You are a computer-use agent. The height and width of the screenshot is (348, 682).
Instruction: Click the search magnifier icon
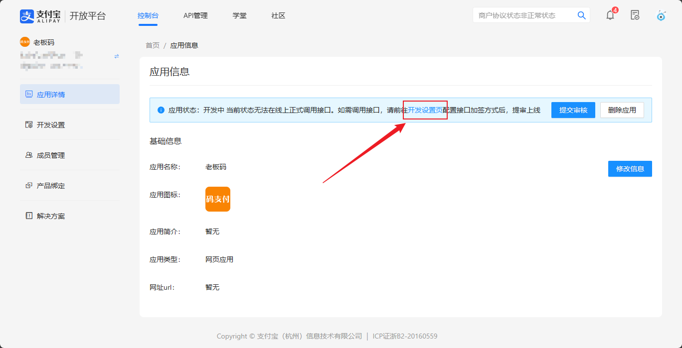[581, 15]
